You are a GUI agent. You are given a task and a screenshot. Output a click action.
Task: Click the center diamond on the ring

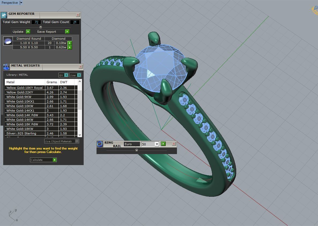pyautogui.click(x=160, y=68)
